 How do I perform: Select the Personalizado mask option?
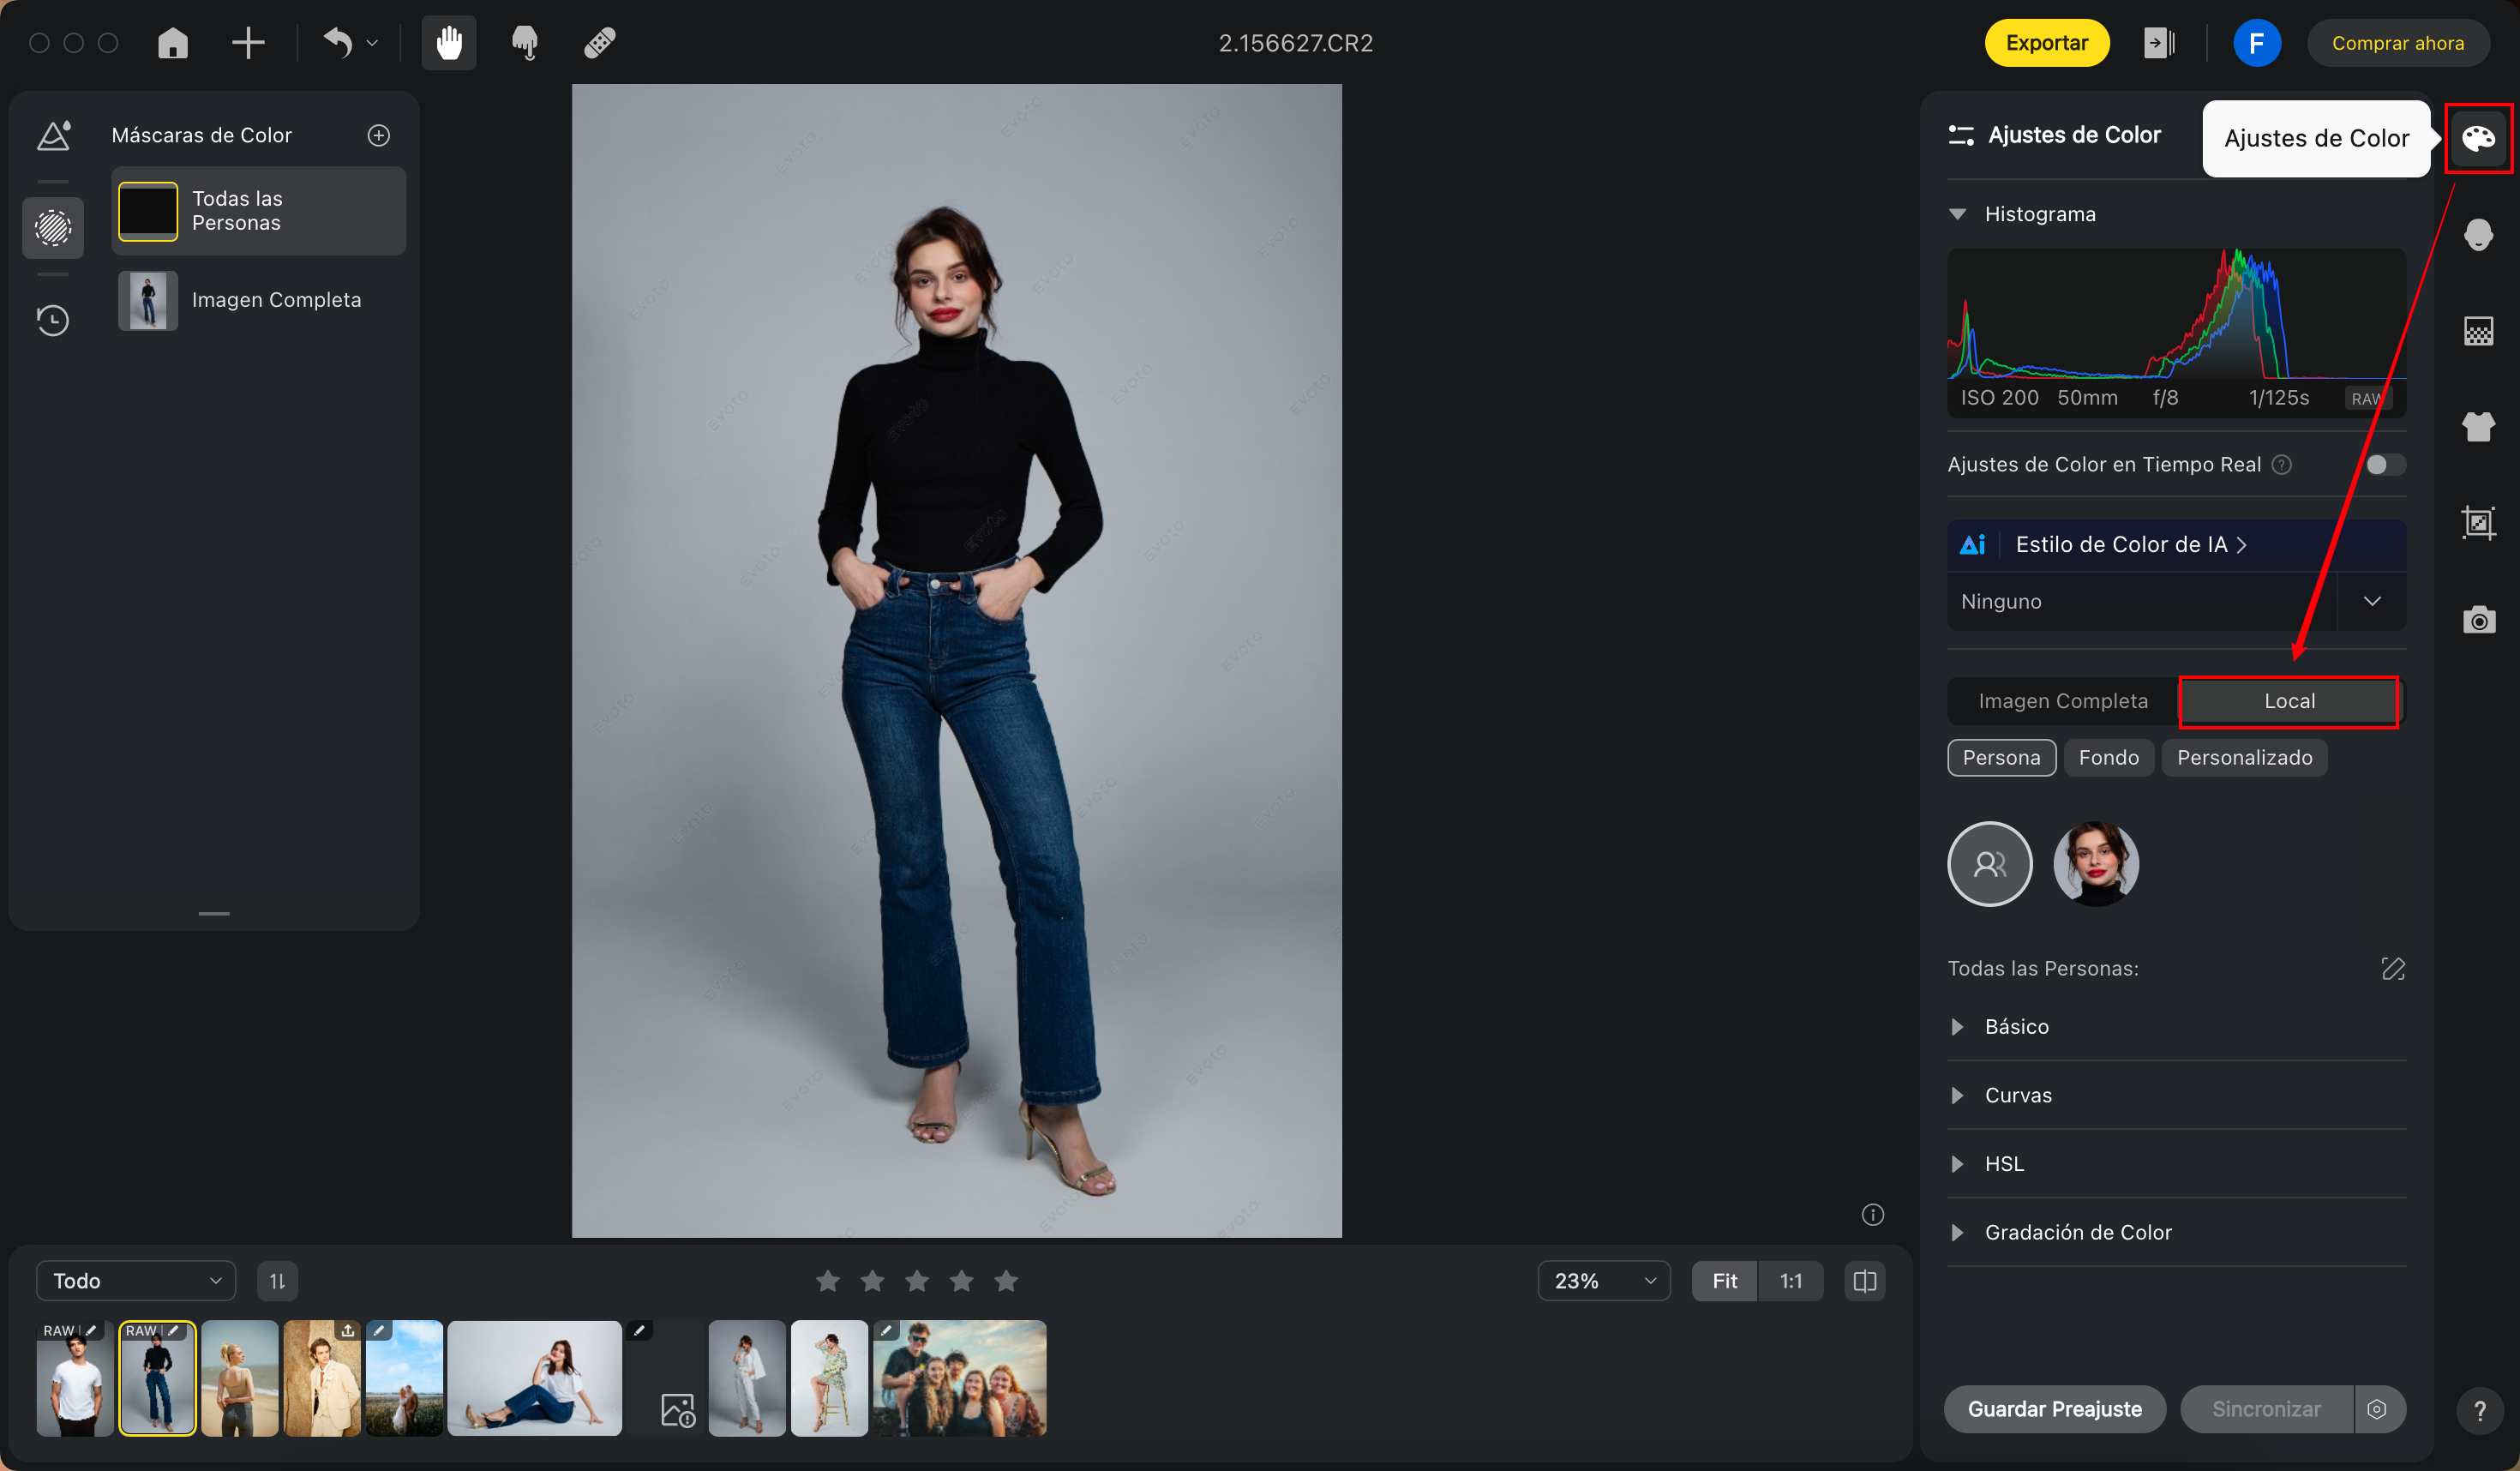click(x=2244, y=757)
